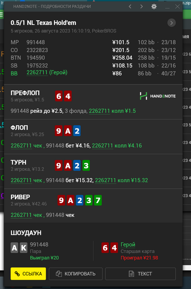Click the document icon on ТЕКСТ button

tap(131, 274)
